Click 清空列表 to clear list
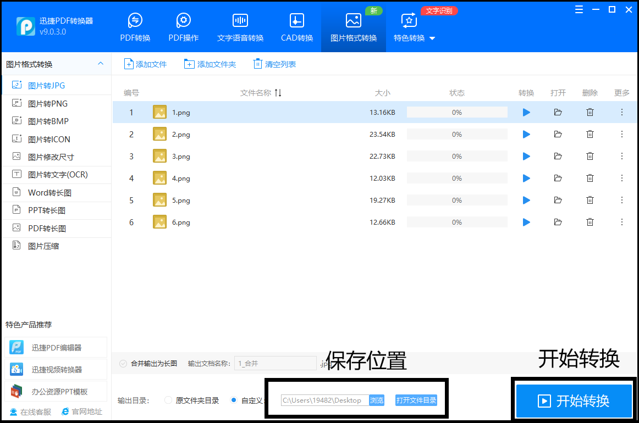The image size is (639, 423). click(274, 64)
